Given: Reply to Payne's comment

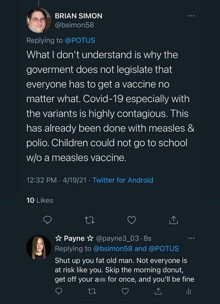Looking at the screenshot, I should 58,291.
